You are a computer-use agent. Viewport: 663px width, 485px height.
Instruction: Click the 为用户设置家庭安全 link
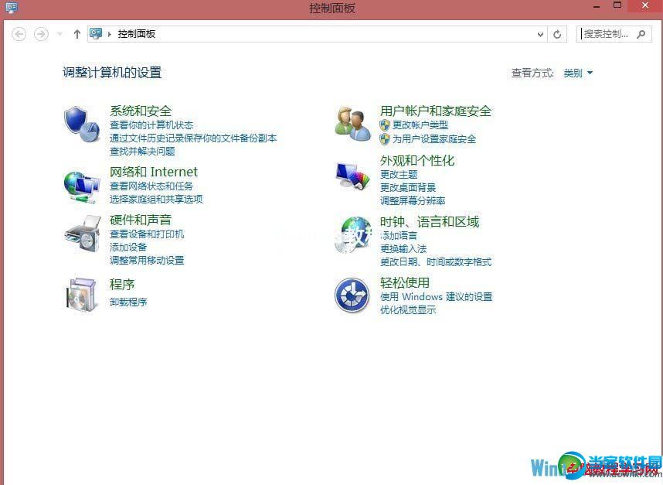coord(434,138)
